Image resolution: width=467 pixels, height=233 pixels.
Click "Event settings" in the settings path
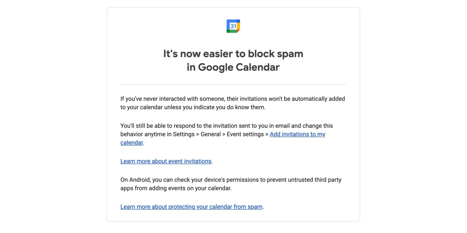[x=245, y=134]
